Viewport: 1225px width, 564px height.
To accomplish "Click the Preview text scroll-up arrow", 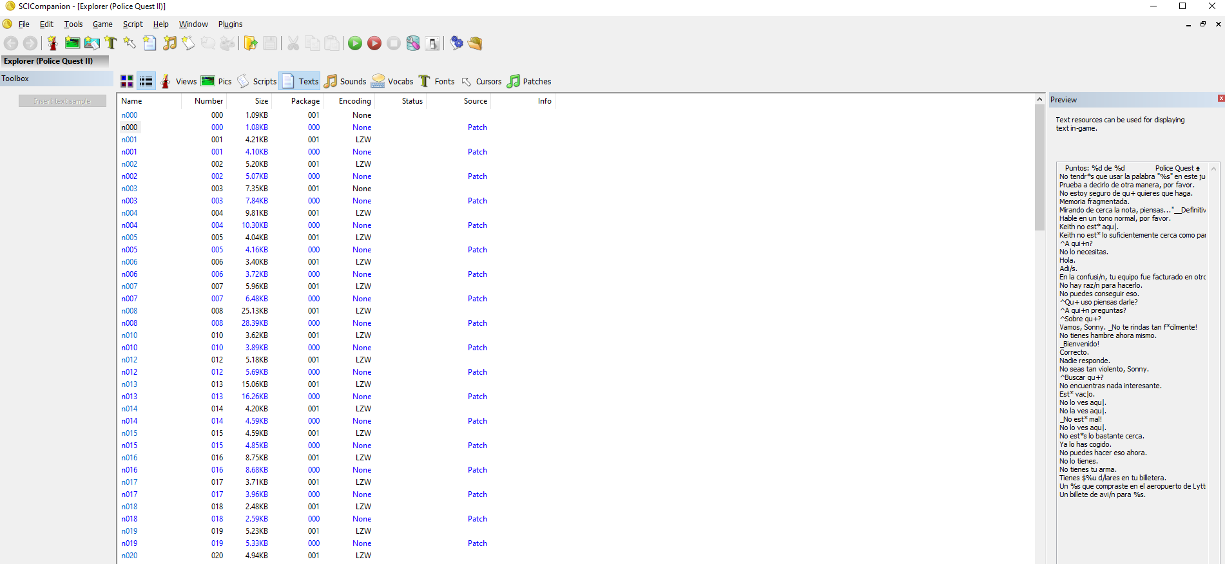I will [1213, 169].
